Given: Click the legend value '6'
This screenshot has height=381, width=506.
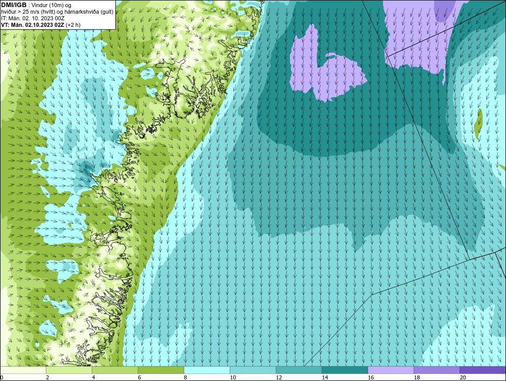Looking at the screenshot, I should (x=140, y=377).
